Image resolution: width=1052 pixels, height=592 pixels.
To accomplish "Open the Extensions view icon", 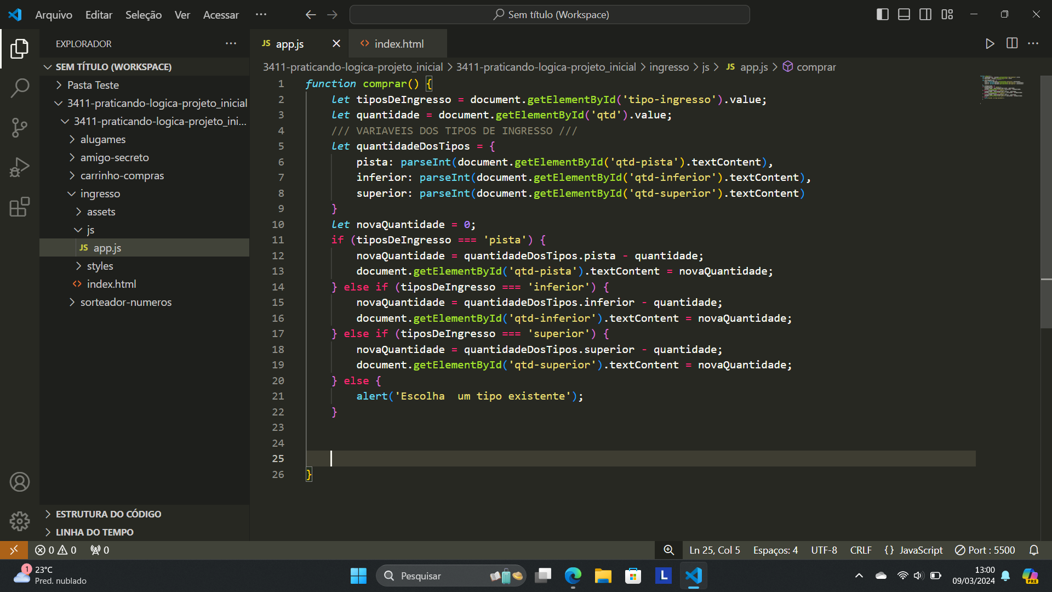I will pyautogui.click(x=20, y=207).
